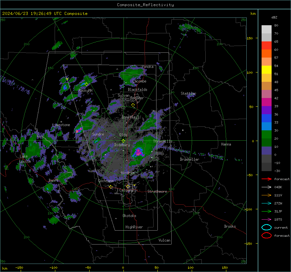This screenshot has width=291, height=272.
Task: Click the Cochrane city label
Action: [x=106, y=181]
